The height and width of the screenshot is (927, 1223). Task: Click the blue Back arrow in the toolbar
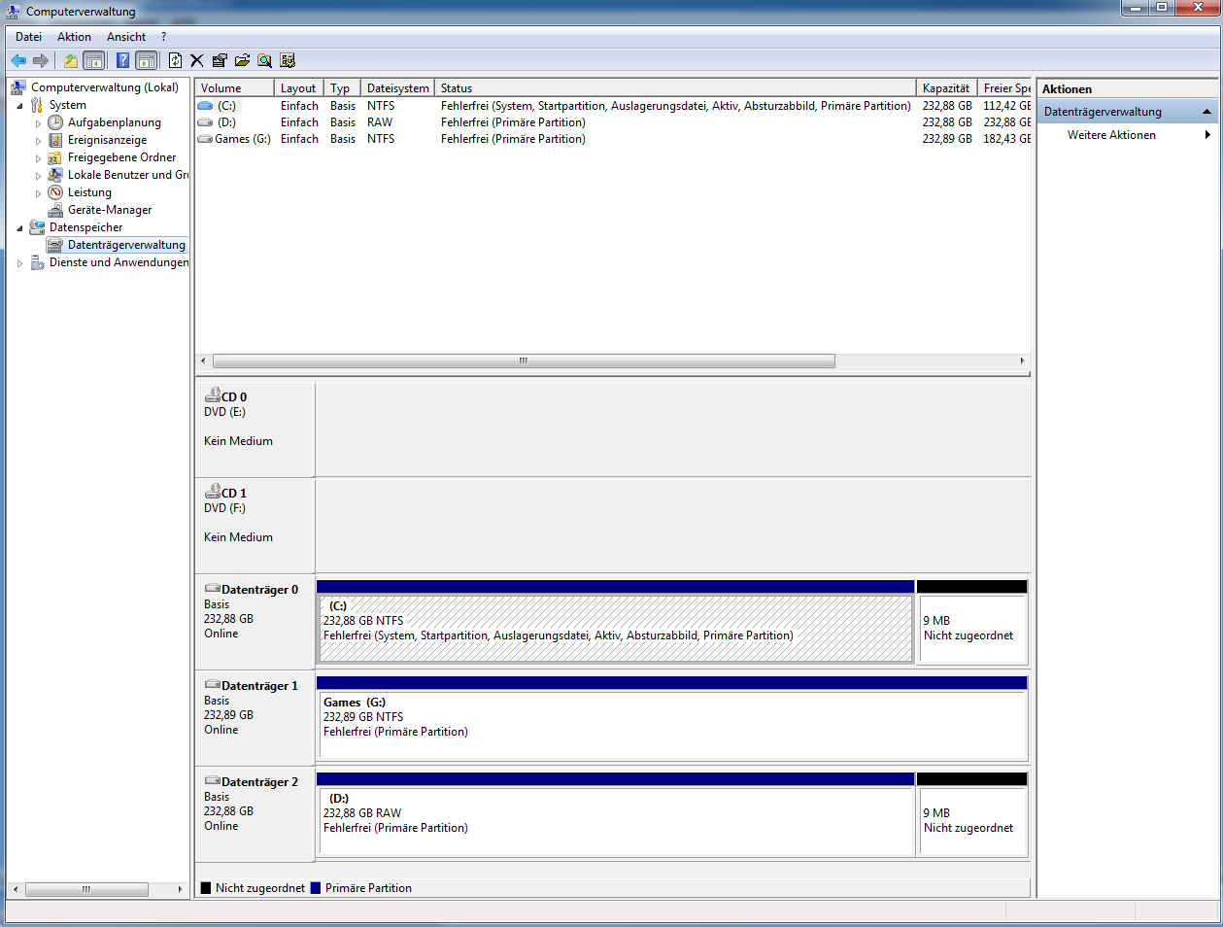[x=18, y=60]
